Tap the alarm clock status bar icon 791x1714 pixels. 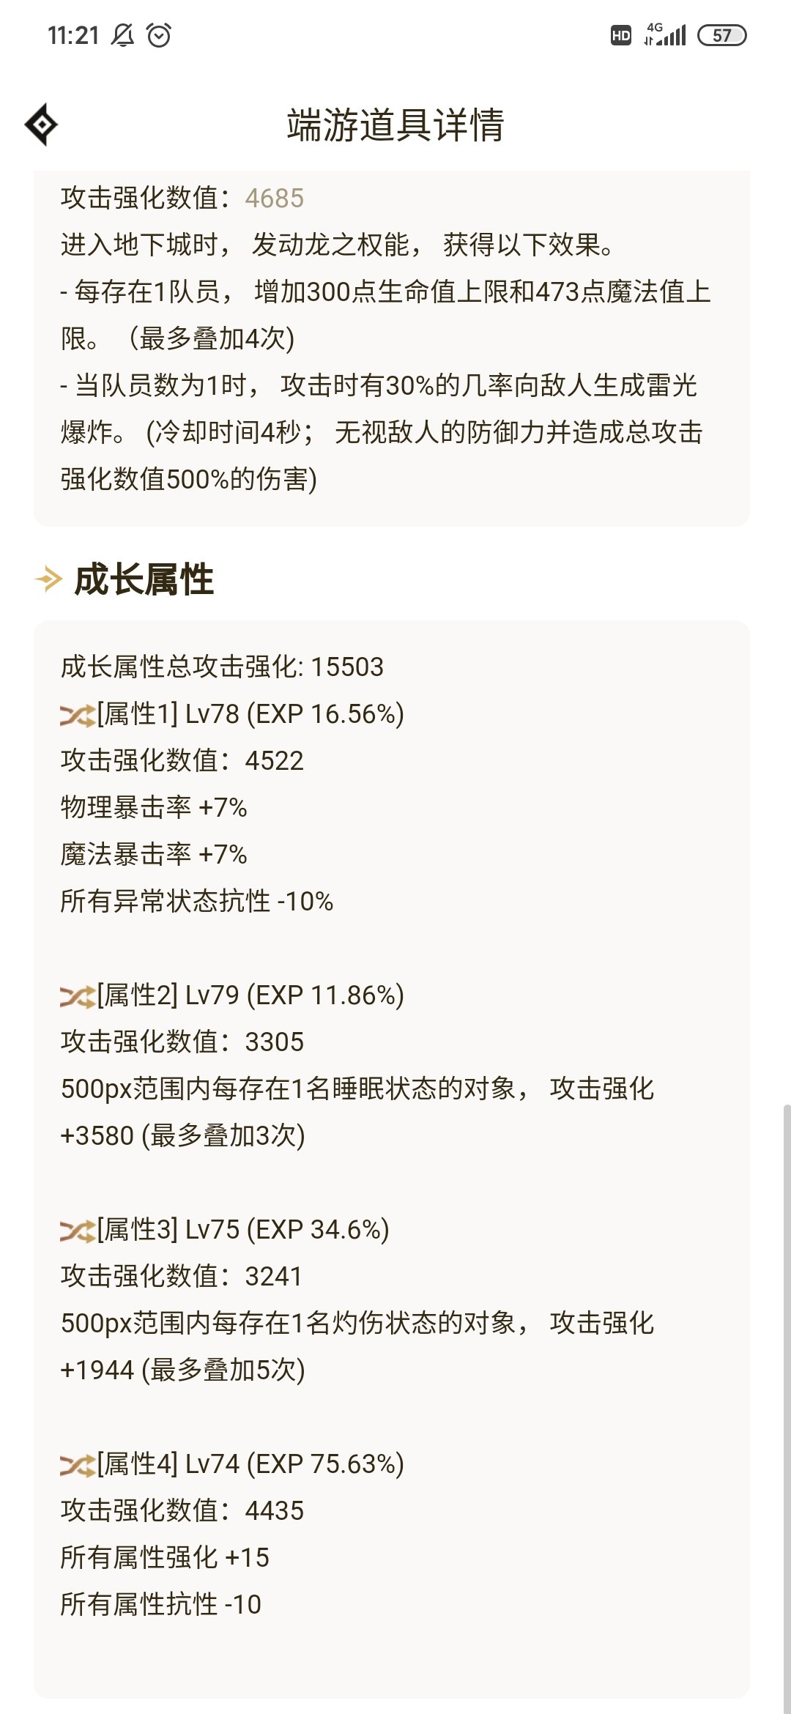pos(159,35)
